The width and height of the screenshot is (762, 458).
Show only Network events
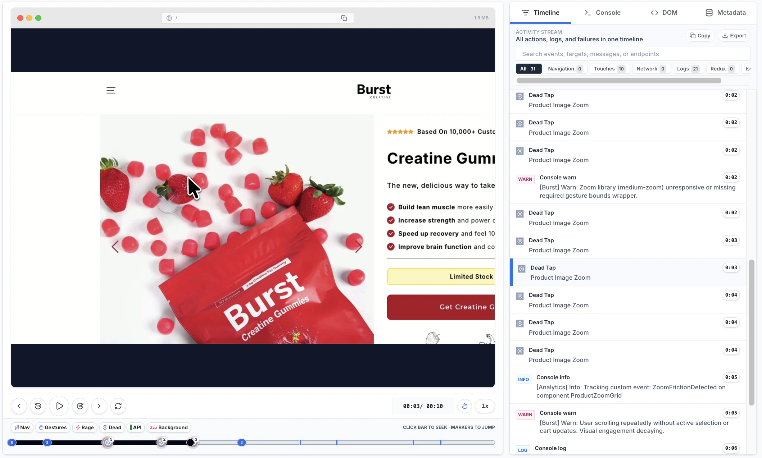651,69
